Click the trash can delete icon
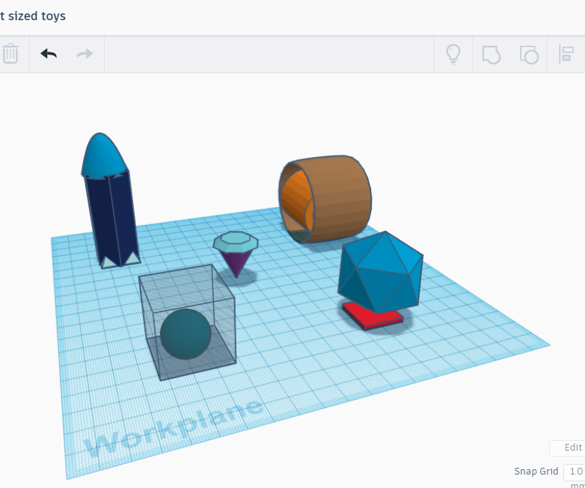The height and width of the screenshot is (488, 585). (10, 54)
